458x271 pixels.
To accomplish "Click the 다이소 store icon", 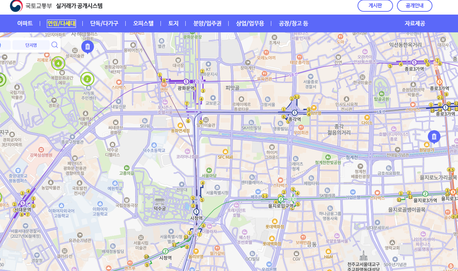I will point(367,117).
